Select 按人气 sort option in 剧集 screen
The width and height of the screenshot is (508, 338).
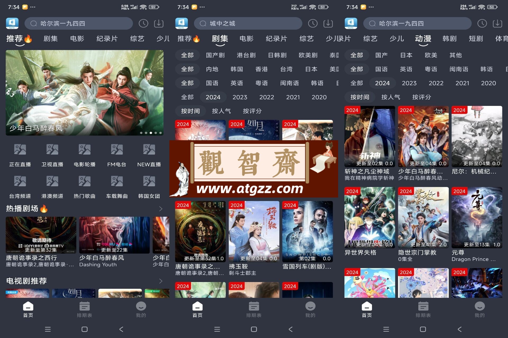click(x=221, y=111)
